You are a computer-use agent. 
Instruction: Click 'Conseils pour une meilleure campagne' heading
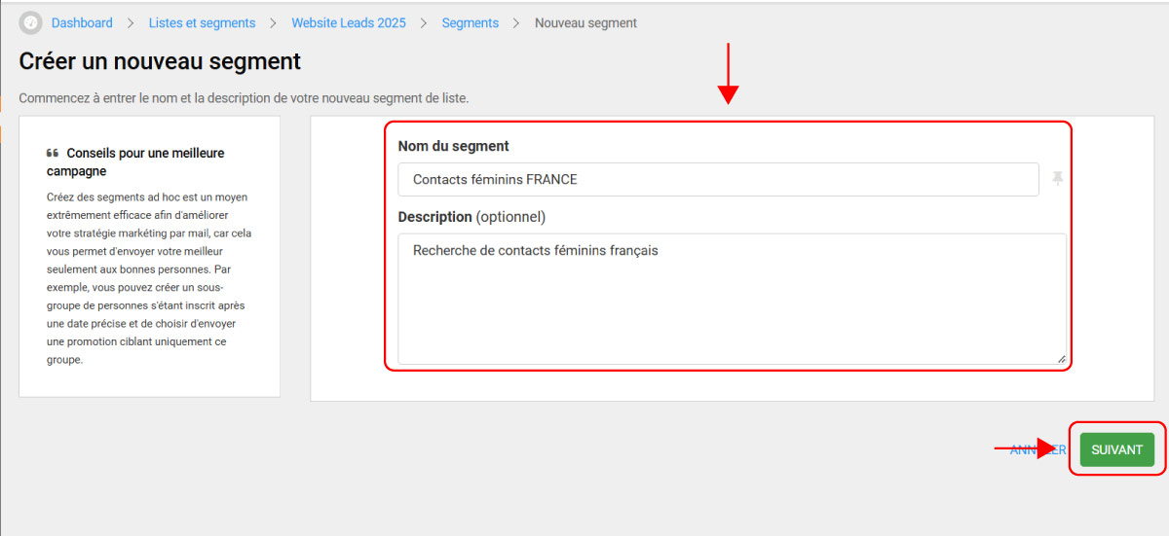135,162
